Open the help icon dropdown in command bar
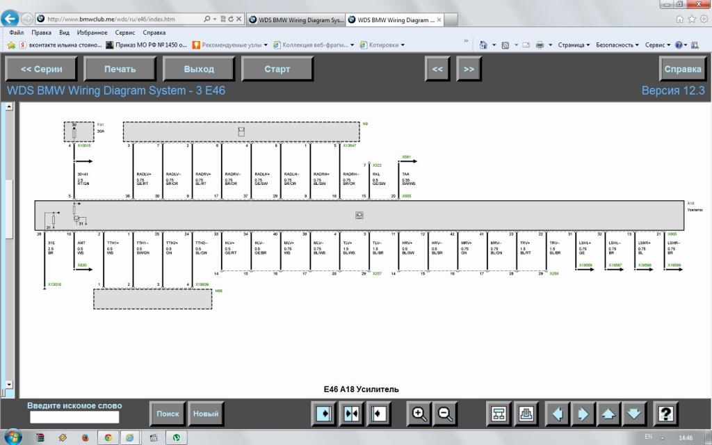 tap(685, 45)
